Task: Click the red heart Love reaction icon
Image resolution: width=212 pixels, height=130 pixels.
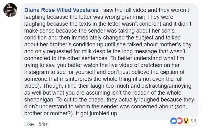Action: coord(180,121)
